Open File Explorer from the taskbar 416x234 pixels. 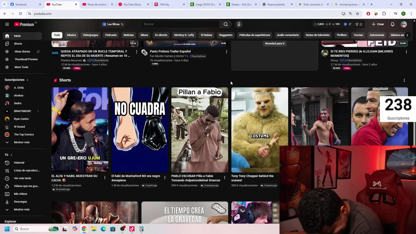94,229
